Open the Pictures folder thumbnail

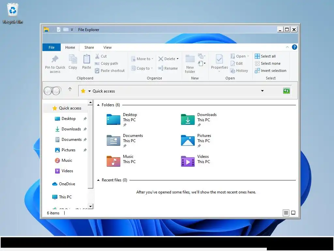188,140
